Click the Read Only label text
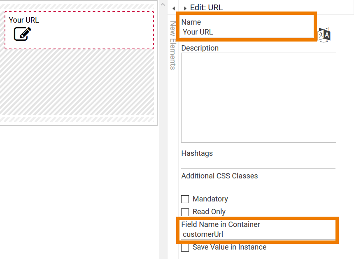Screen dimensions: 354x259 [x=209, y=212]
